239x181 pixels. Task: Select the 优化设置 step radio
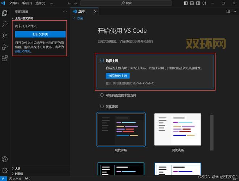point(102,106)
